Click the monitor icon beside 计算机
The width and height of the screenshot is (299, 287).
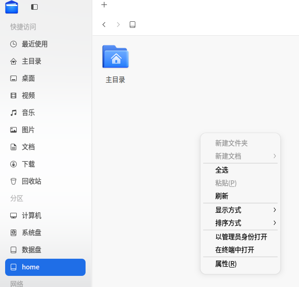[13, 216]
